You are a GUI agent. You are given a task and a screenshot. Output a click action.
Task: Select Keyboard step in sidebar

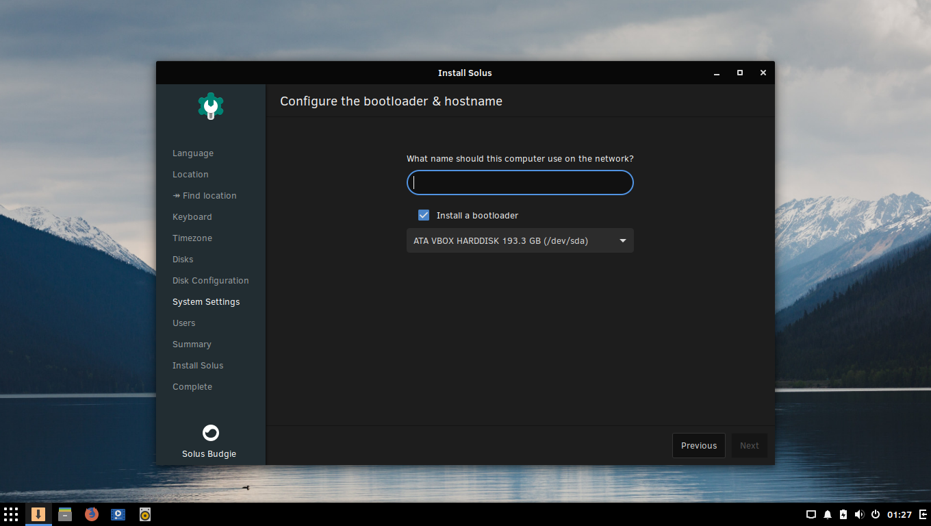pyautogui.click(x=192, y=217)
